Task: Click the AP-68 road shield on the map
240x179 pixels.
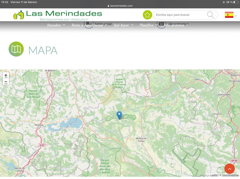Action: point(234,161)
